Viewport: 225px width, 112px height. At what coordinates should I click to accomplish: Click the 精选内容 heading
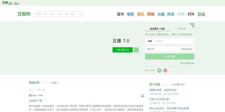pos(34,83)
